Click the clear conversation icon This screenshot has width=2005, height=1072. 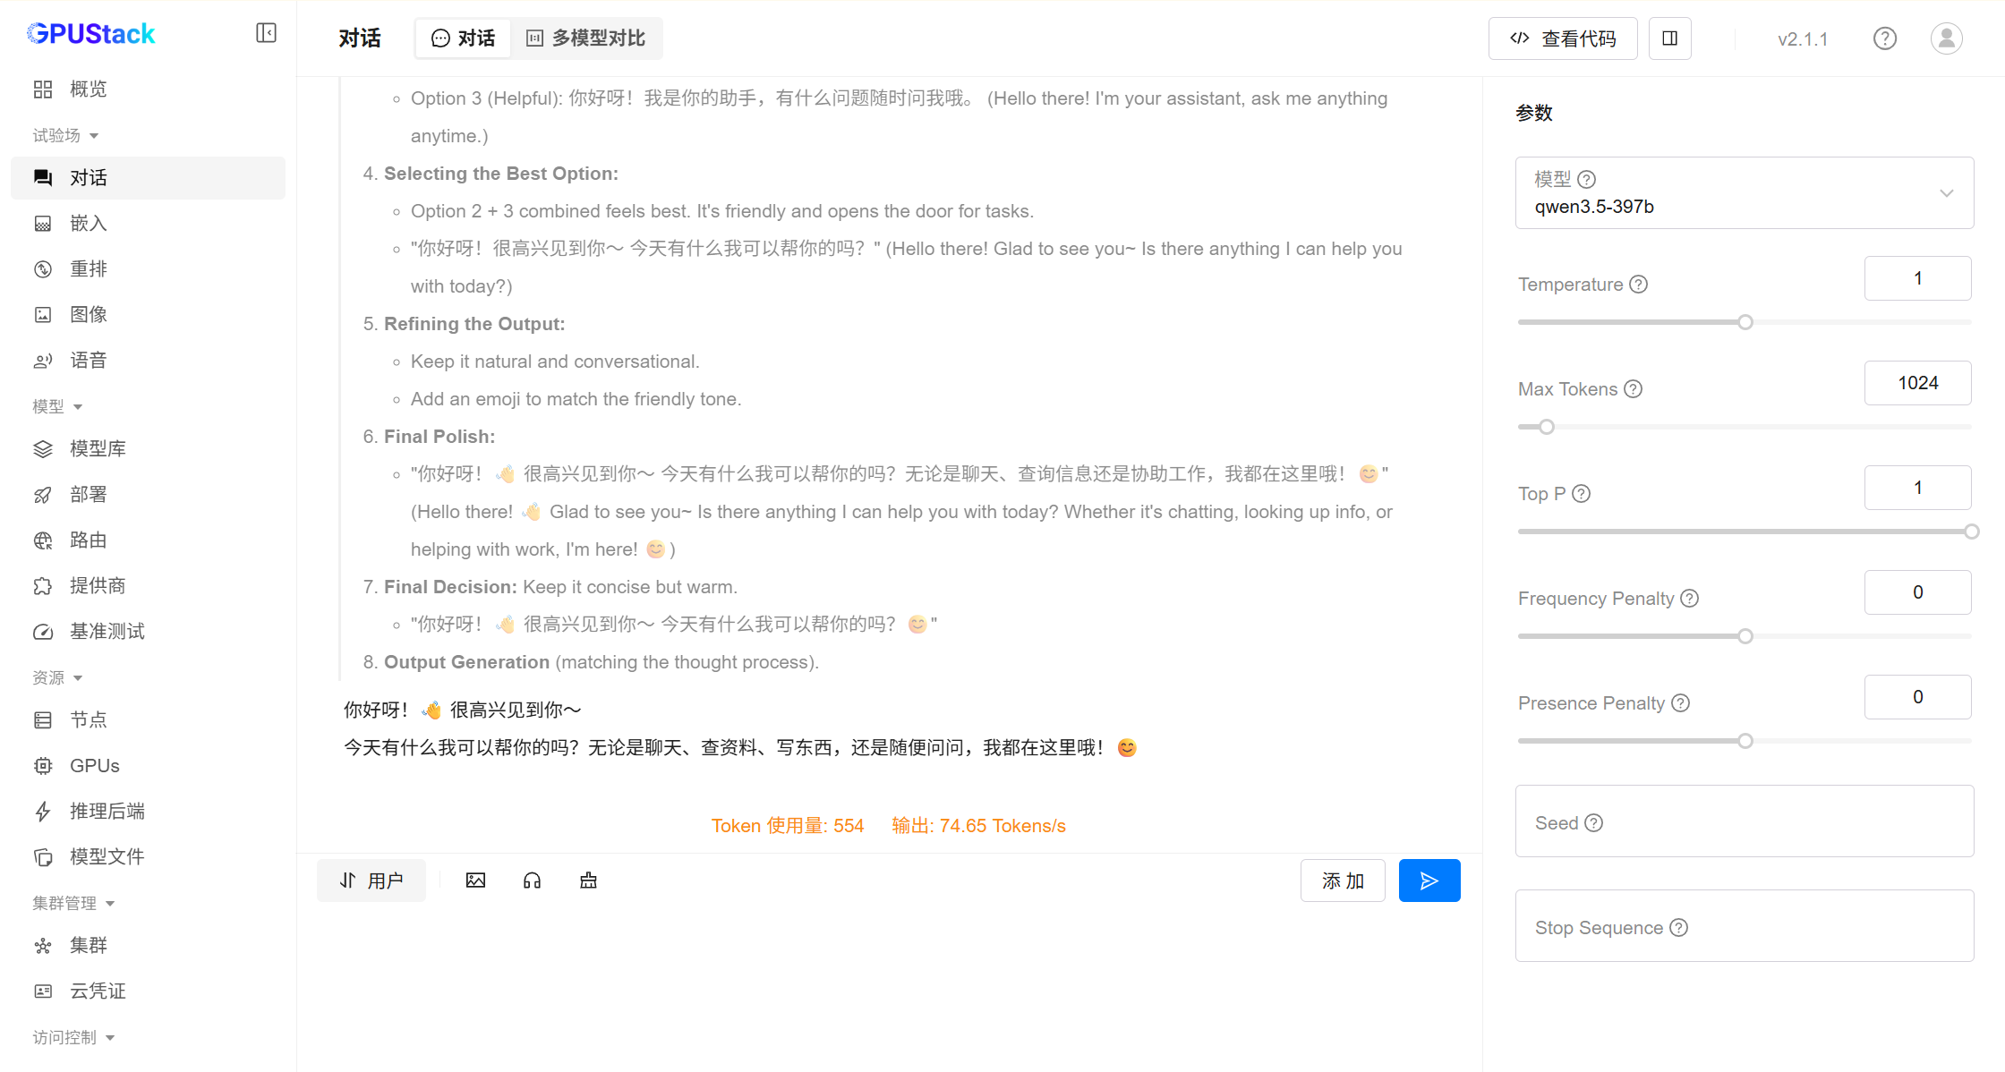pyautogui.click(x=588, y=881)
